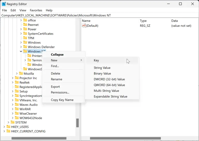Expand the WinRAR key
This screenshot has height=141, width=199.
12,109
